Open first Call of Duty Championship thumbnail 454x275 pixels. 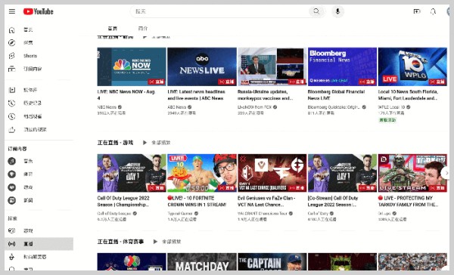(x=132, y=173)
